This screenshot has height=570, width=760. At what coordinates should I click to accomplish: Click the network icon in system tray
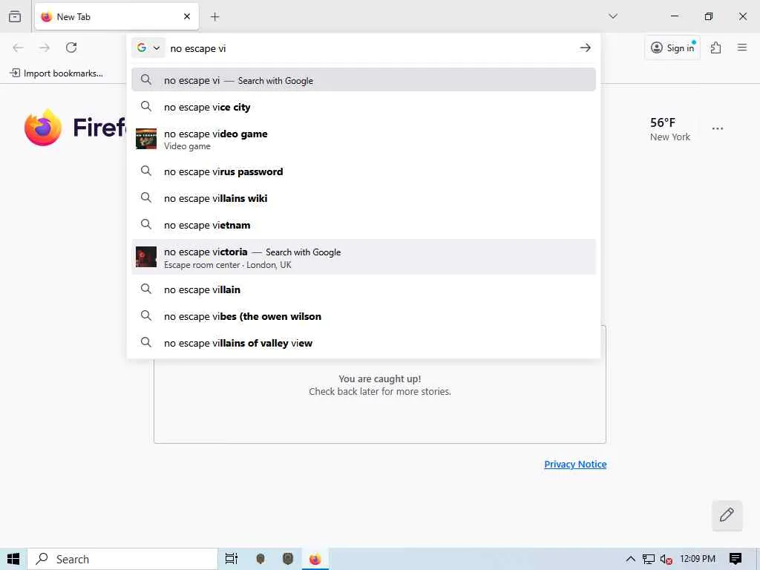click(x=648, y=559)
